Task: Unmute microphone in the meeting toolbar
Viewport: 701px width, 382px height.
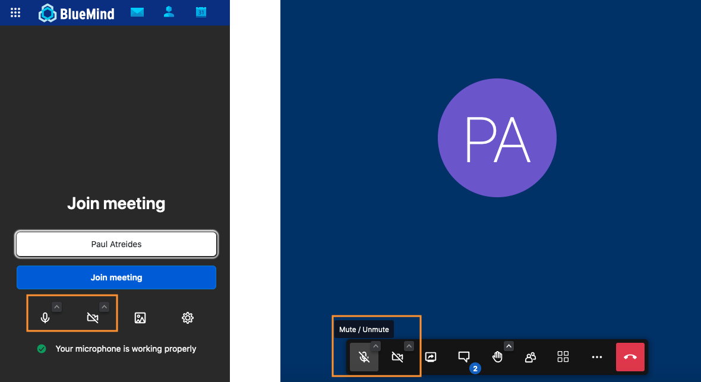Action: coord(364,357)
